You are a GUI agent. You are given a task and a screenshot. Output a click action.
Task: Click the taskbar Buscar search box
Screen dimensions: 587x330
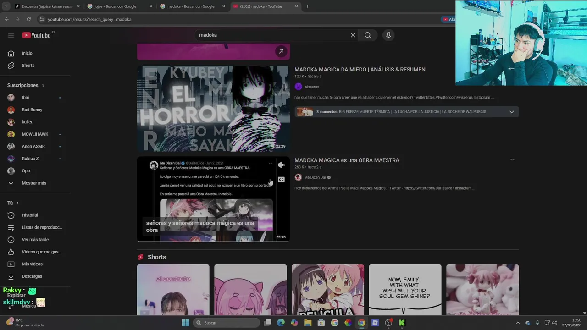tap(226, 323)
